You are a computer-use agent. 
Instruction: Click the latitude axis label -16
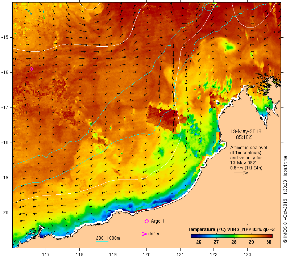[5, 72]
